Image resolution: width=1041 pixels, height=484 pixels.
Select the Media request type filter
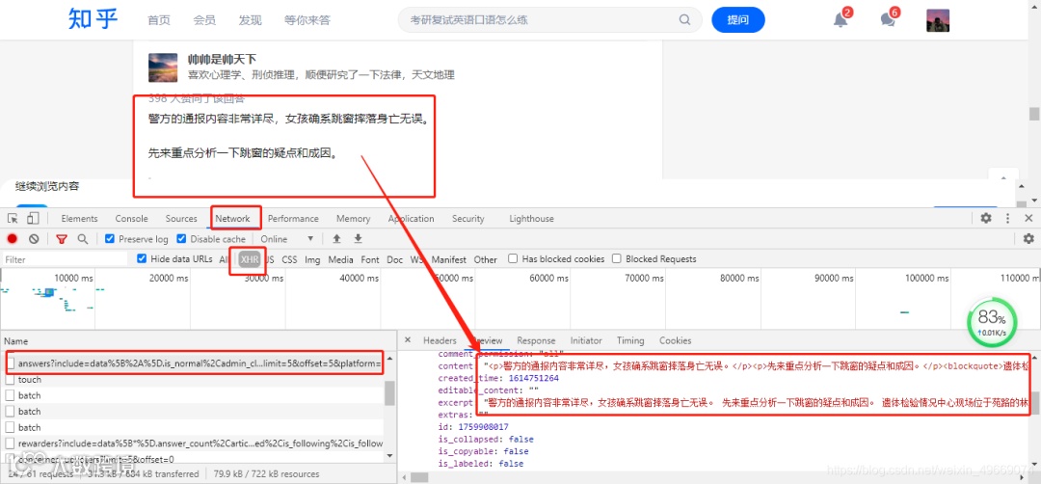click(340, 259)
